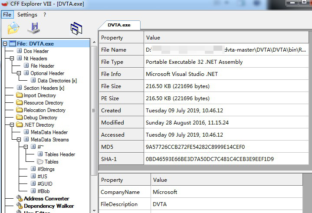Collapse the #~ stream tree node
Image resolution: width=312 pixels, height=213 pixels.
[x=26, y=147]
